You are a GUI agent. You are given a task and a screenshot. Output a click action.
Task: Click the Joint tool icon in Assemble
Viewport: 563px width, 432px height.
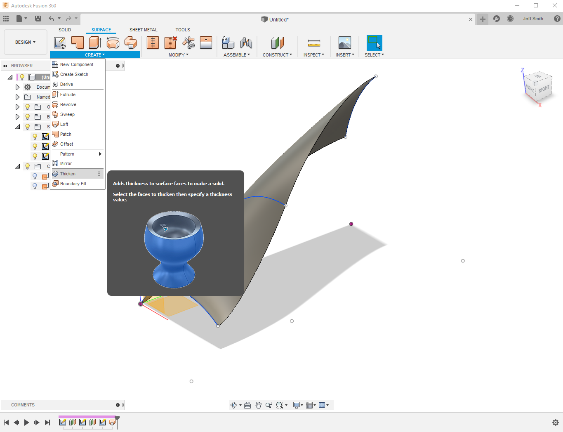click(x=246, y=42)
